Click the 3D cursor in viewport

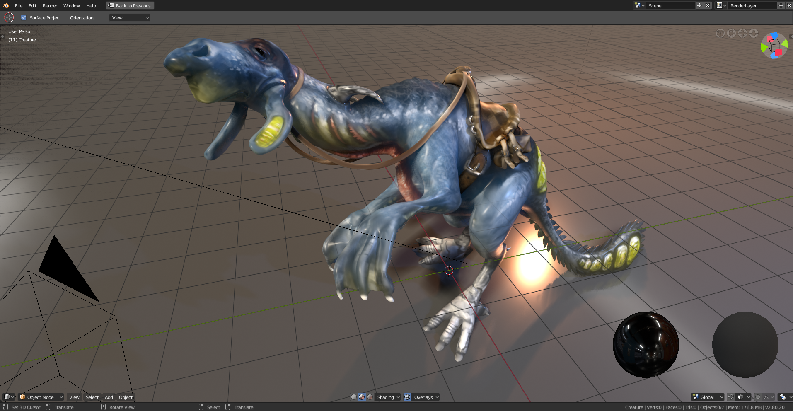pos(449,270)
